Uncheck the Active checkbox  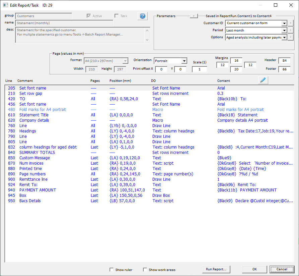coord(88,16)
